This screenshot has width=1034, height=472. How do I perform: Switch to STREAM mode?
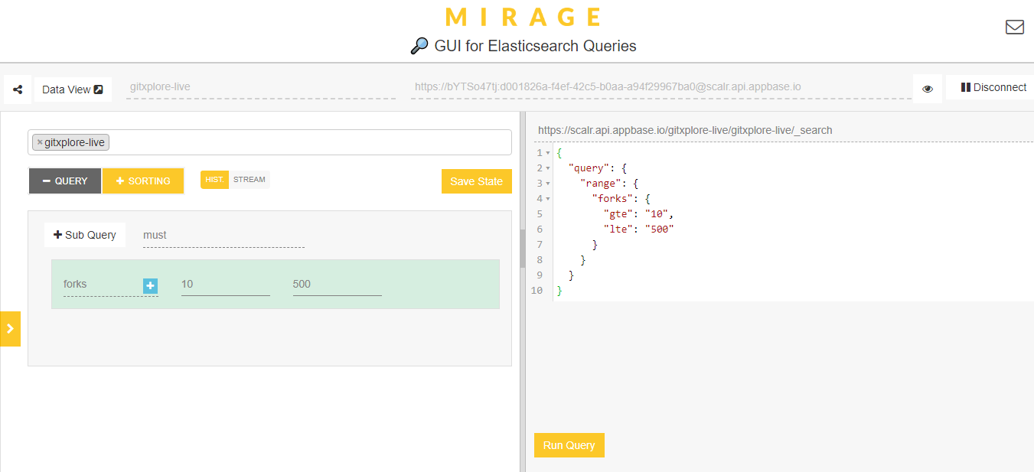coord(250,180)
